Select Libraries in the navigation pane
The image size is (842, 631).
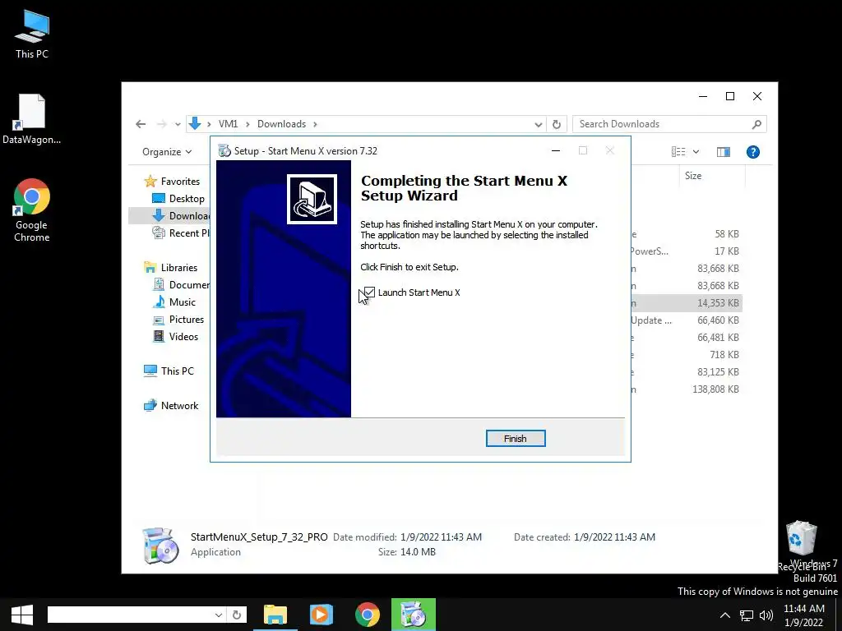[x=171, y=267]
